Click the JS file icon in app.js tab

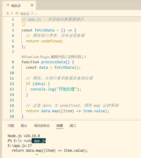coord(8,5)
